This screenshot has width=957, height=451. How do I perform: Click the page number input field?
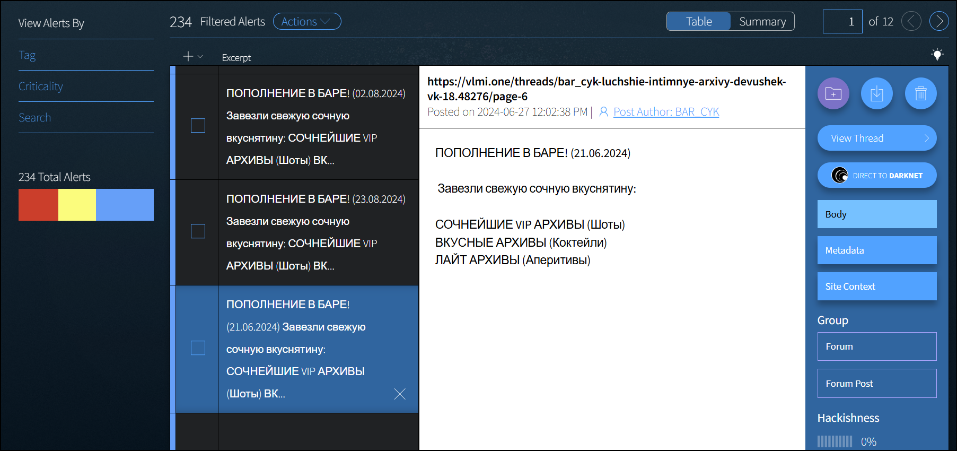pos(842,21)
